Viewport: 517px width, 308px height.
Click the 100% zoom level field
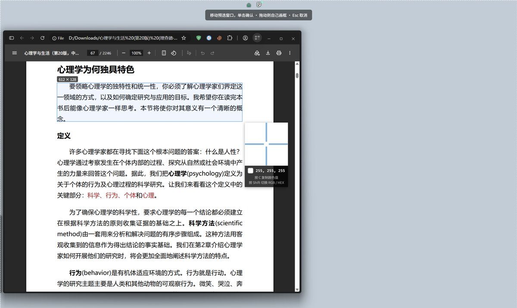(137, 53)
